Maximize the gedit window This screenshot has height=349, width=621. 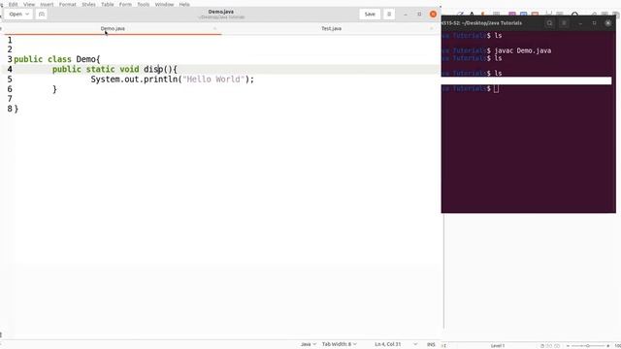pos(419,15)
